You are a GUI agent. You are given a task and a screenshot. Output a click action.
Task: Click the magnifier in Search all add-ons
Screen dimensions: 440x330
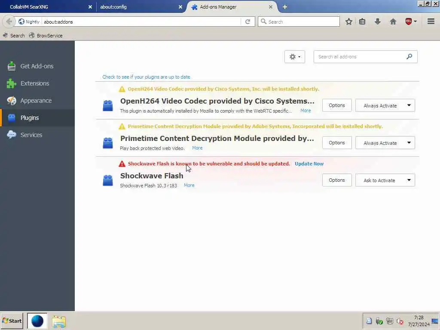pos(409,56)
